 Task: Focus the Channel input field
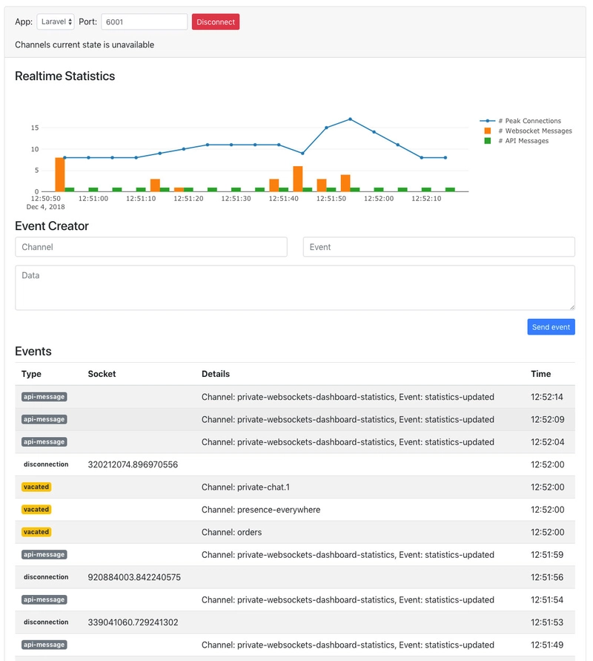pos(151,247)
